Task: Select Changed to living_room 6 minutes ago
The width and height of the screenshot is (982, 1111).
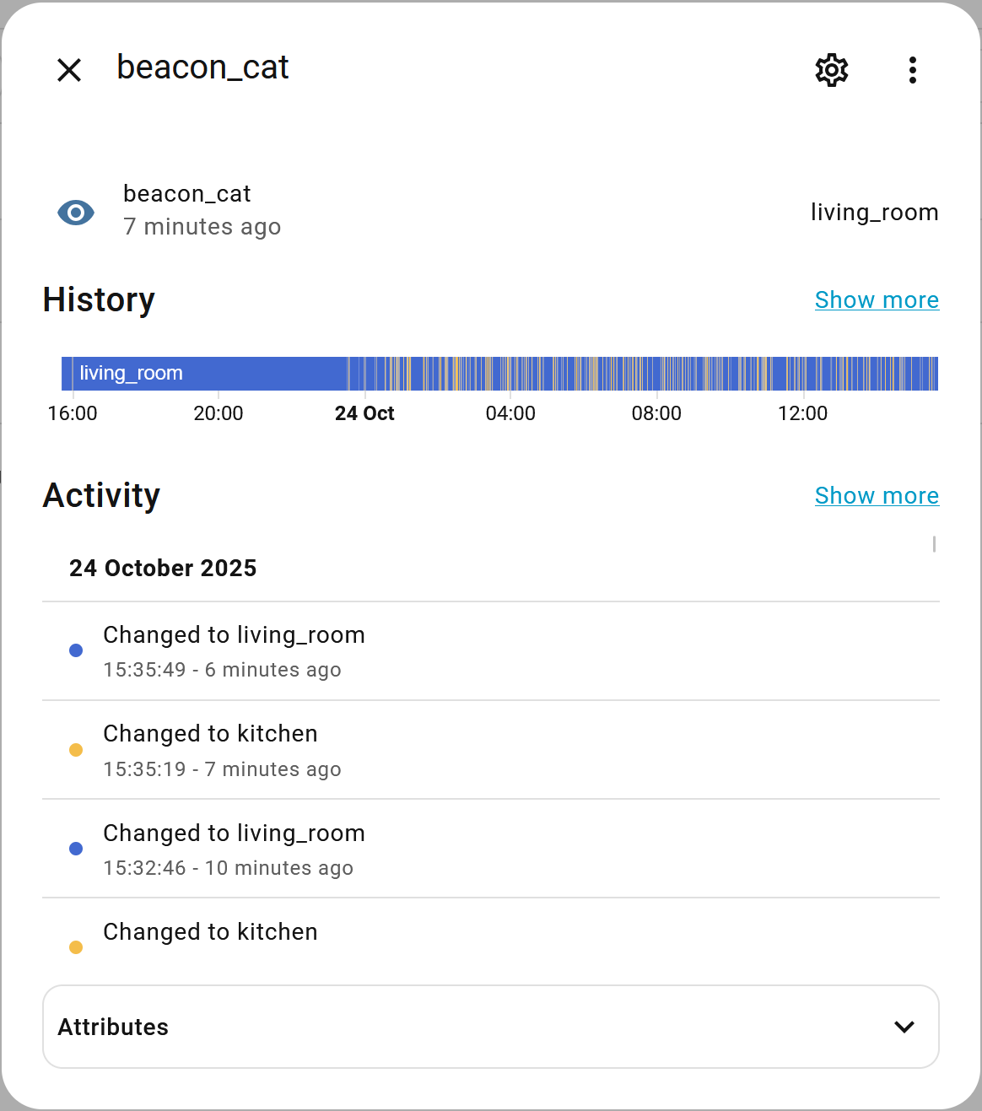Action: coord(234,650)
